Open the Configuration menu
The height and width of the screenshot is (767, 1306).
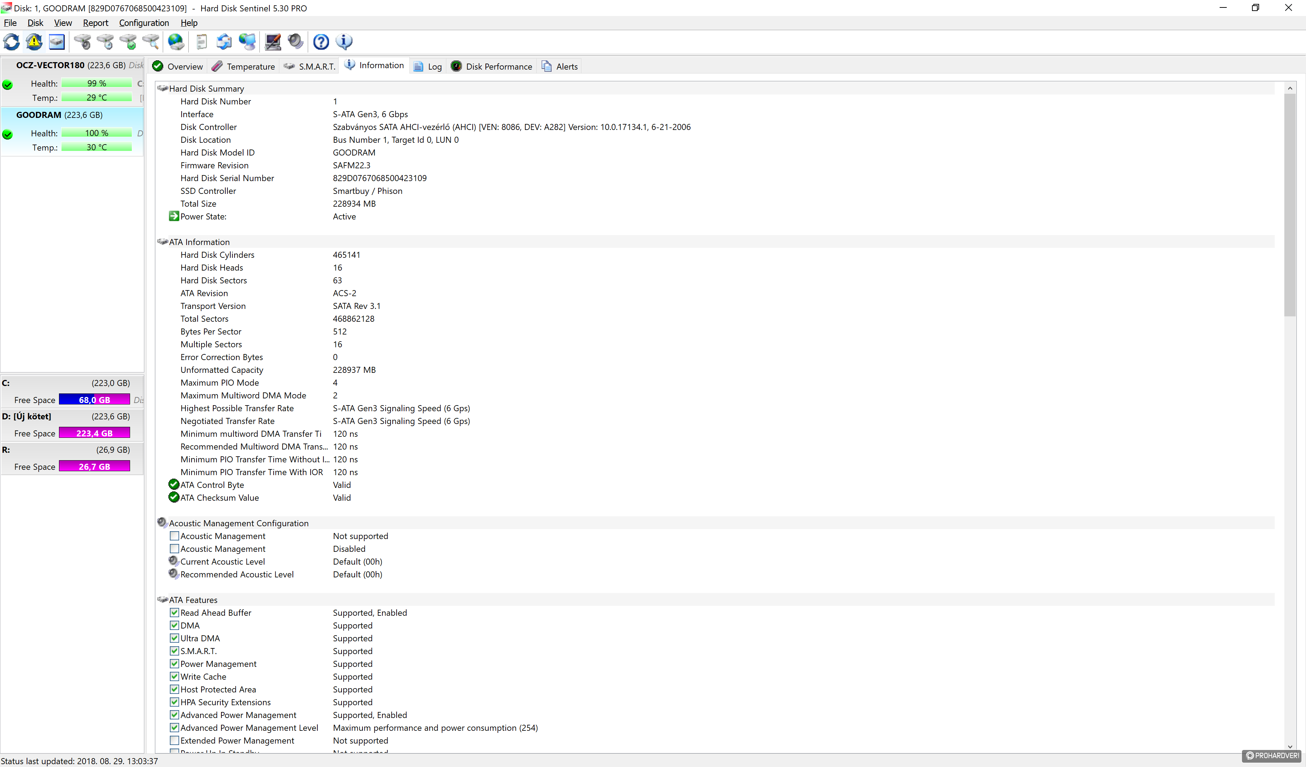144,23
